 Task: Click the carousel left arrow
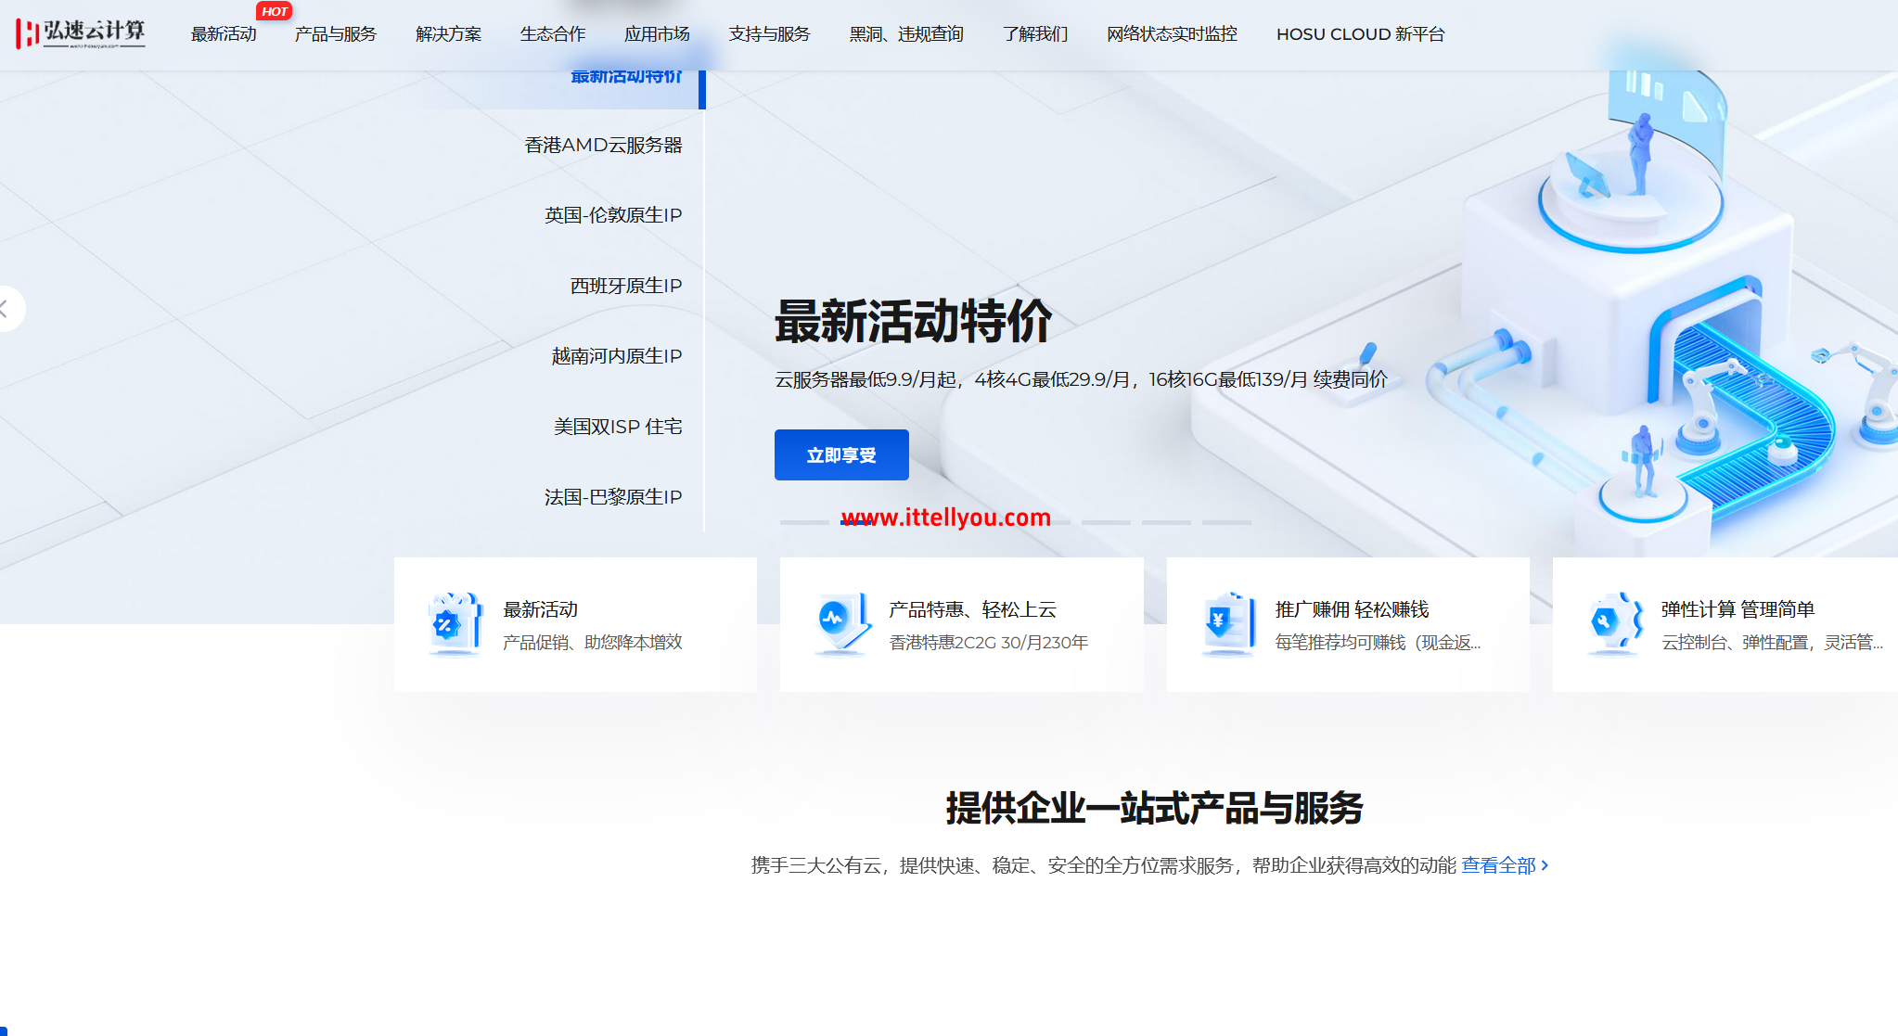pyautogui.click(x=7, y=309)
